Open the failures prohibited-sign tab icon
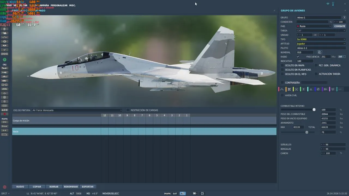 (x=318, y=89)
